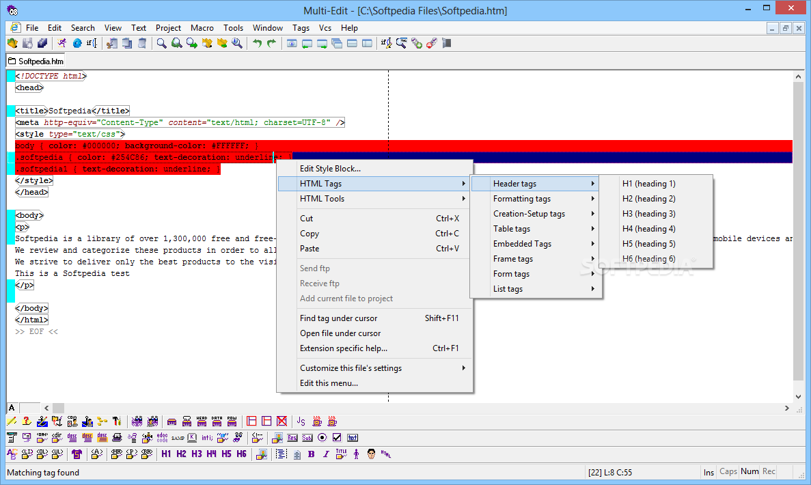Viewport: 811px width, 485px height.
Task: Click the table ROW tag icon
Action: (232, 421)
